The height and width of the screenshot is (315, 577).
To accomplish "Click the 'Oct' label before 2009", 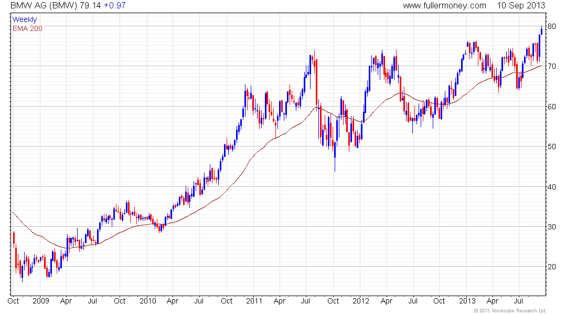I will pyautogui.click(x=13, y=301).
